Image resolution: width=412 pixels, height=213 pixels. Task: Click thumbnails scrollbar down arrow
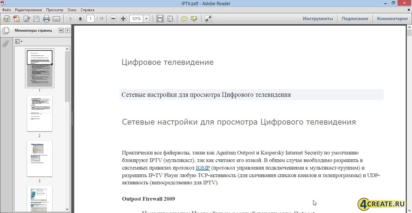(x=67, y=209)
